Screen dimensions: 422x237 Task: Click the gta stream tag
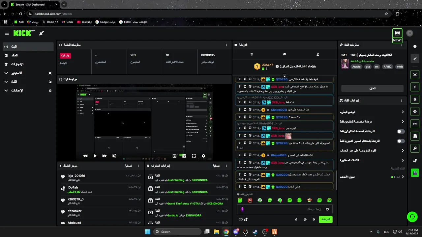(368, 66)
